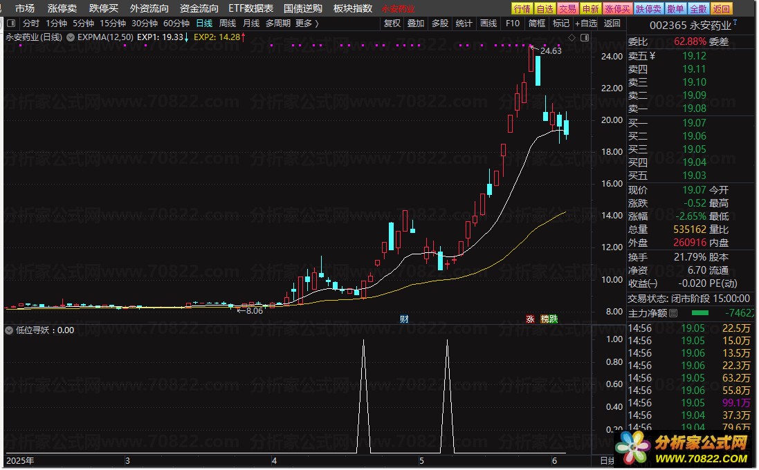The image size is (759, 470).
Task: Click the yellow 行情 button
Action: (x=522, y=9)
